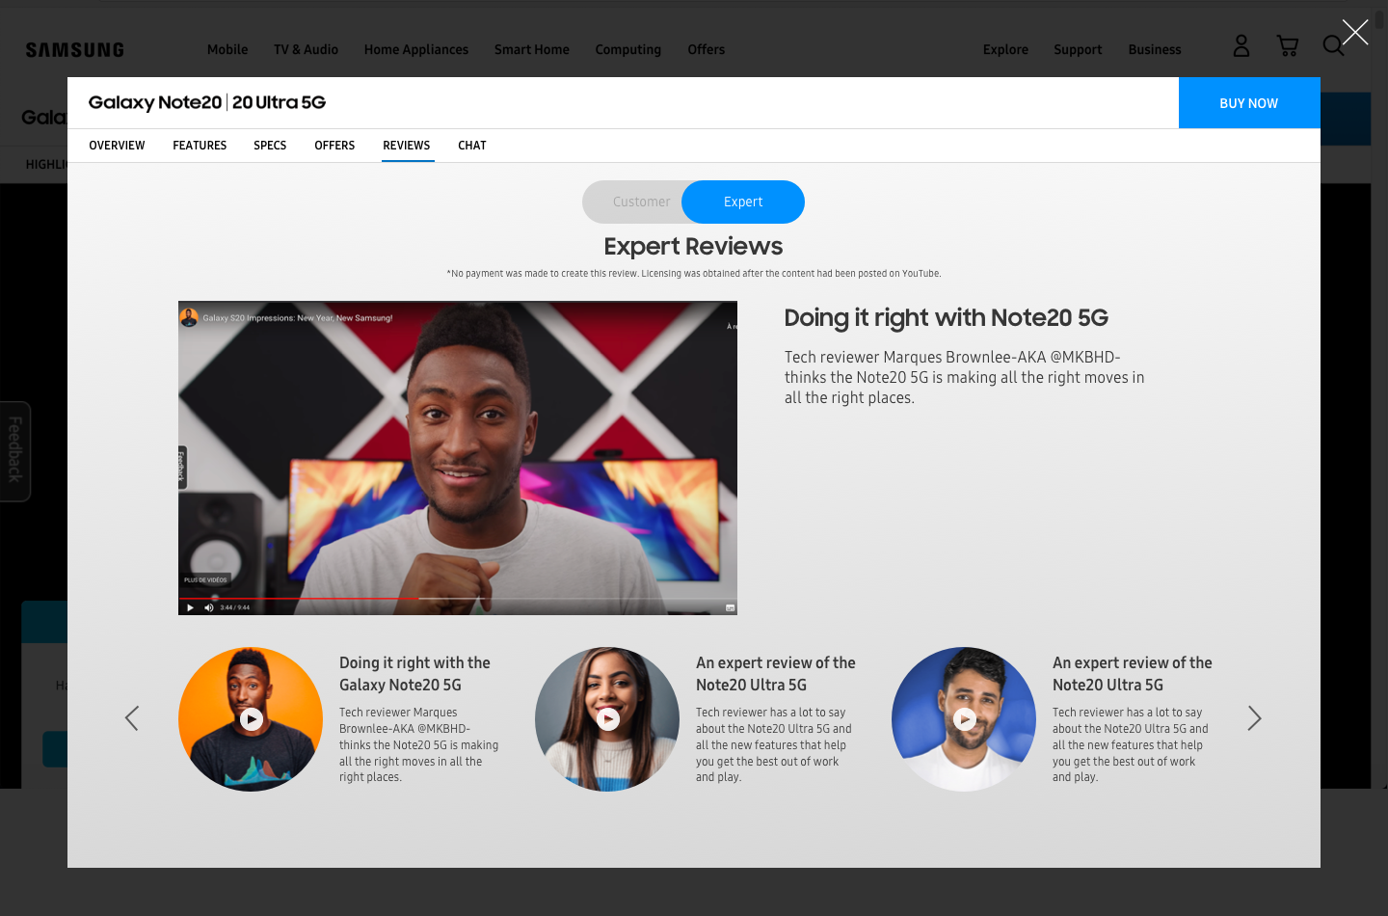
Task: Click the Support link
Action: [x=1078, y=49]
